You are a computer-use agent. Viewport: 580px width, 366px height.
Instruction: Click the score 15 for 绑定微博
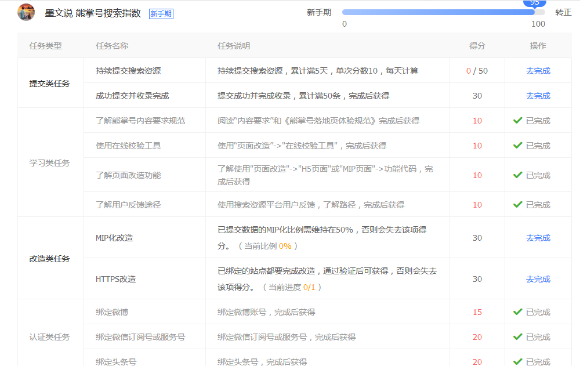(477, 312)
